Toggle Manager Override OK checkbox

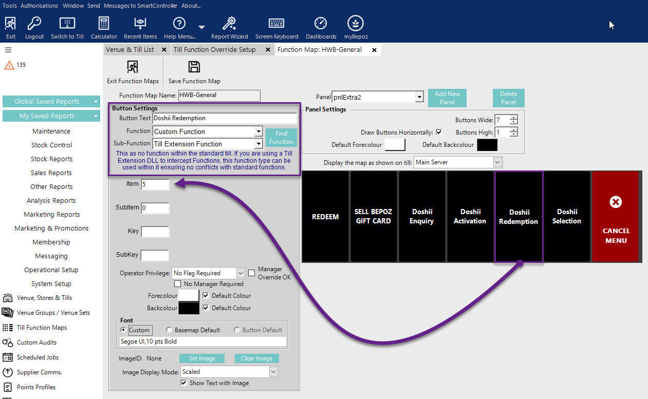tap(252, 273)
